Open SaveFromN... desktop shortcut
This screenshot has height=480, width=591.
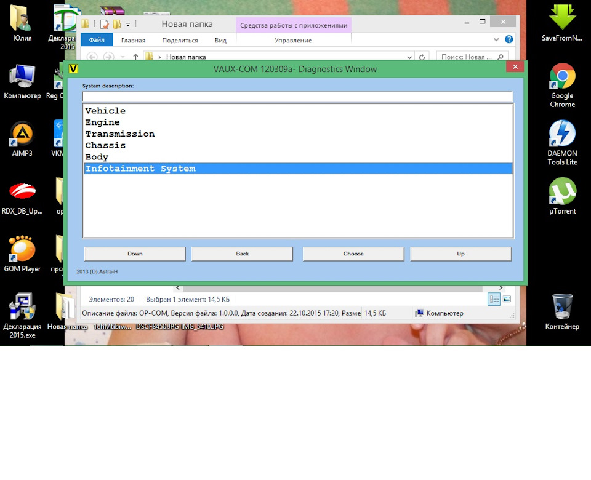pos(562,23)
